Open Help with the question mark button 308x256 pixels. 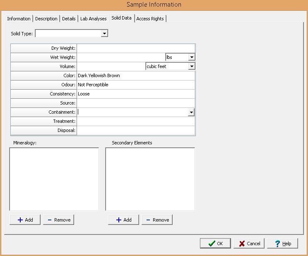pos(282,244)
